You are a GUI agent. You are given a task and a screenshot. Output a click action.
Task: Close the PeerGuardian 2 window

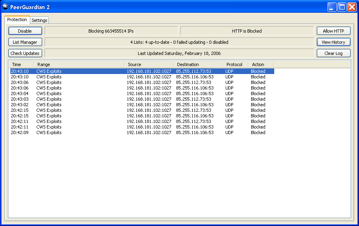click(x=352, y=7)
